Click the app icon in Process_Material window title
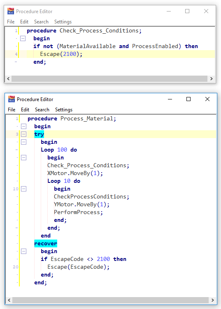The image size is (221, 309). click(12, 99)
